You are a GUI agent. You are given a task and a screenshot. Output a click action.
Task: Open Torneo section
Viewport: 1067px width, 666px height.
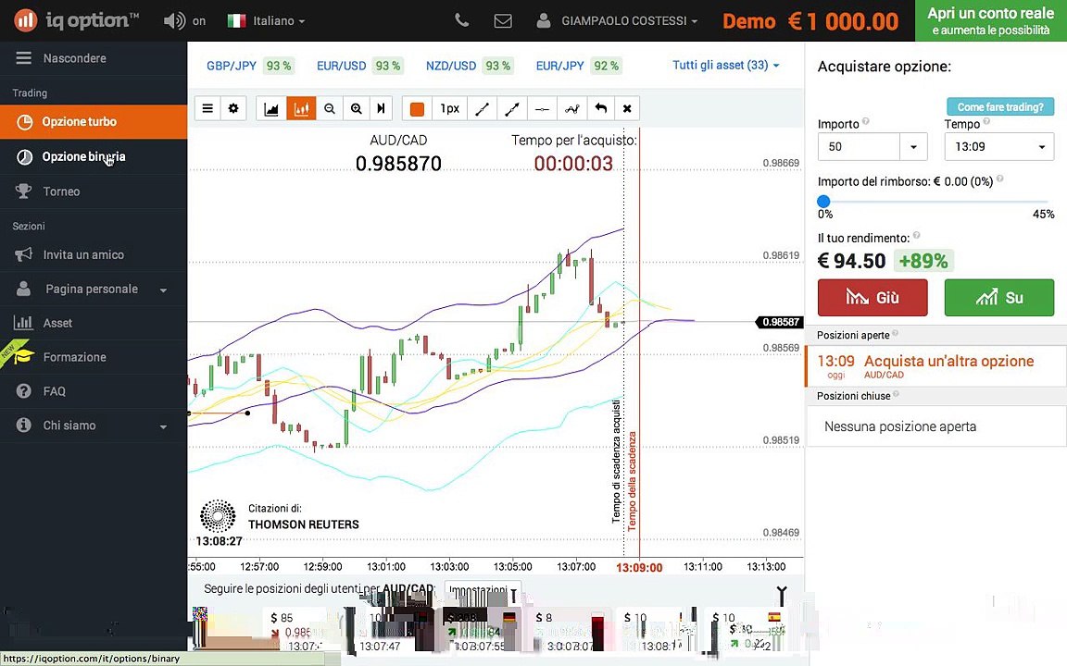click(x=94, y=191)
